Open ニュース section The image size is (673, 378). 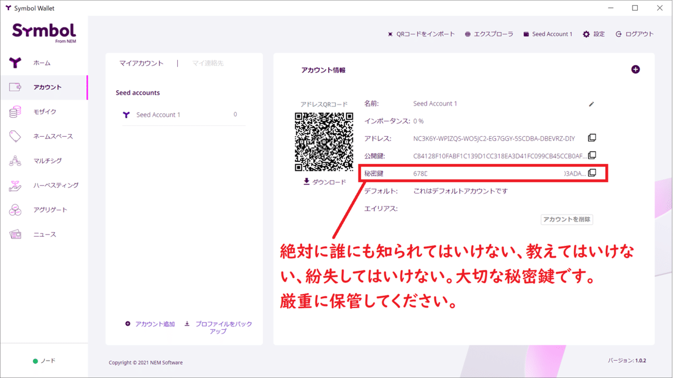pos(44,234)
